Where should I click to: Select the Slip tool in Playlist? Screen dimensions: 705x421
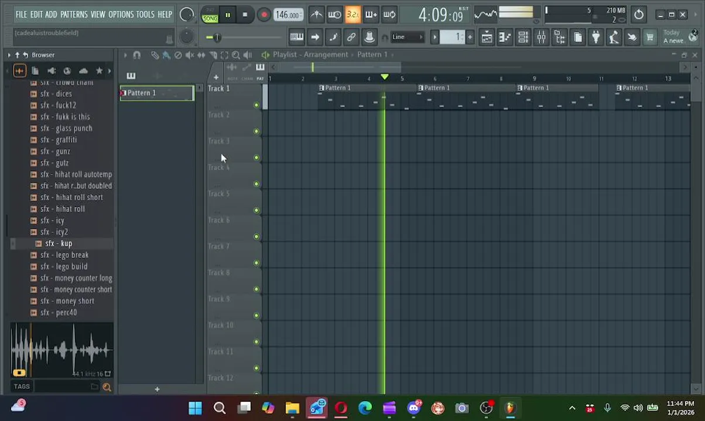(x=201, y=55)
